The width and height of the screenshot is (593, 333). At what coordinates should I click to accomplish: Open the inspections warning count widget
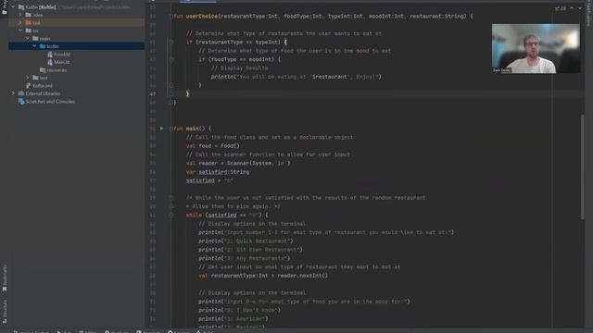coord(561,8)
